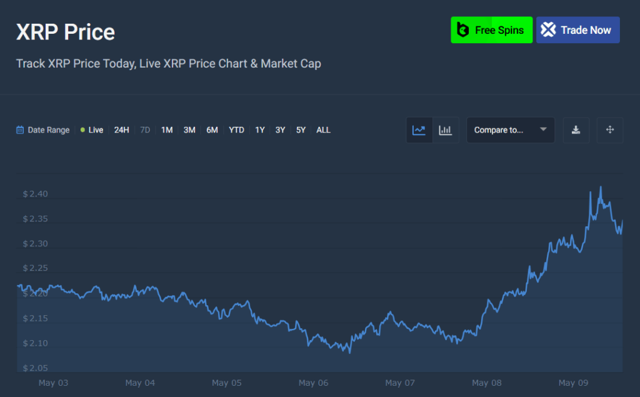
Task: Click the chart's highest price peak
Action: [601, 188]
